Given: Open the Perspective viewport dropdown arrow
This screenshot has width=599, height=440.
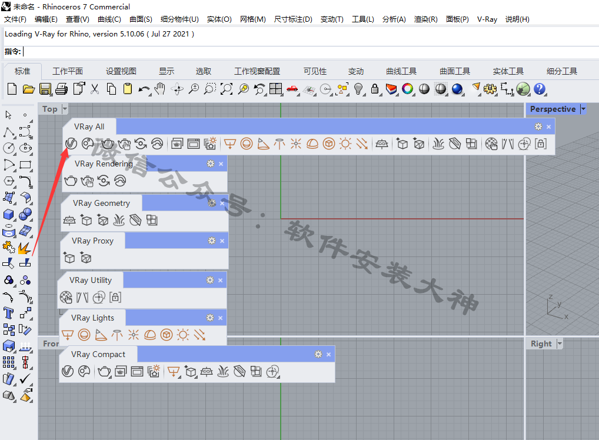Looking at the screenshot, I should tap(583, 109).
